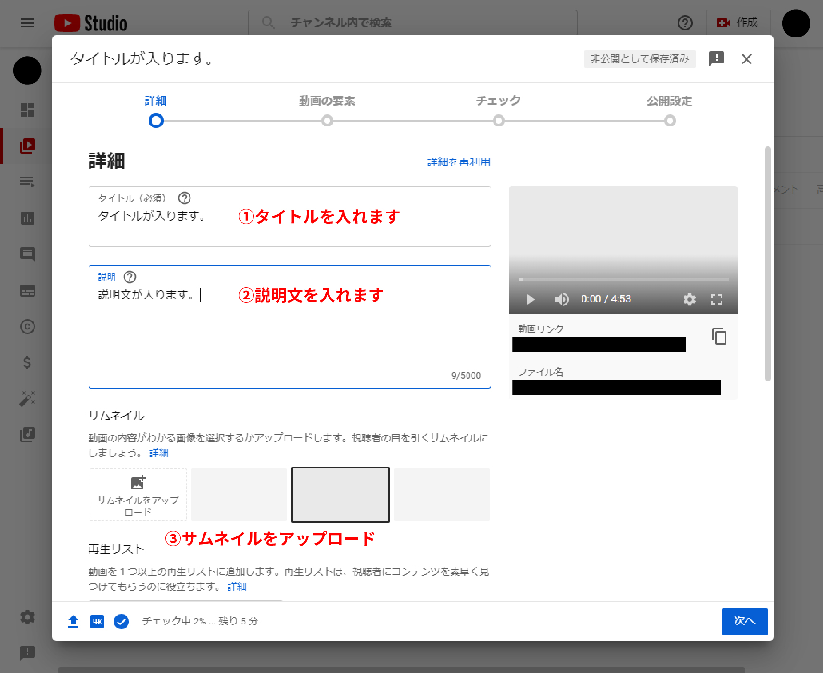Go to the 動画の要素 step
The image size is (823, 673).
tap(327, 120)
